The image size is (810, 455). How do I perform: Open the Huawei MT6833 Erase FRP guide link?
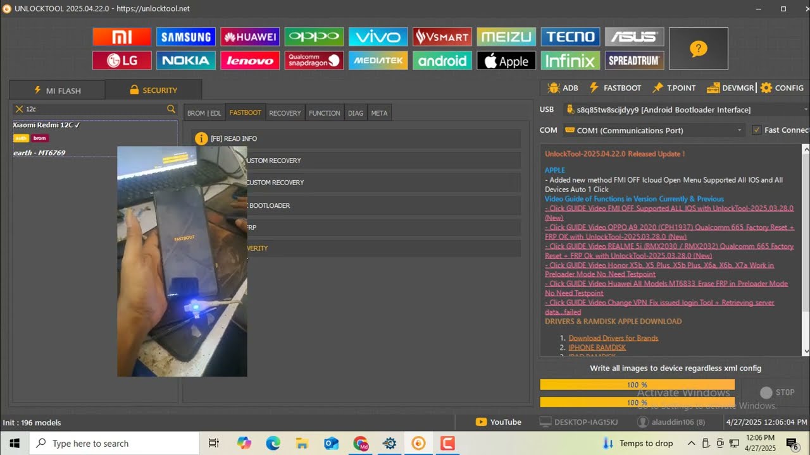pyautogui.click(x=666, y=288)
